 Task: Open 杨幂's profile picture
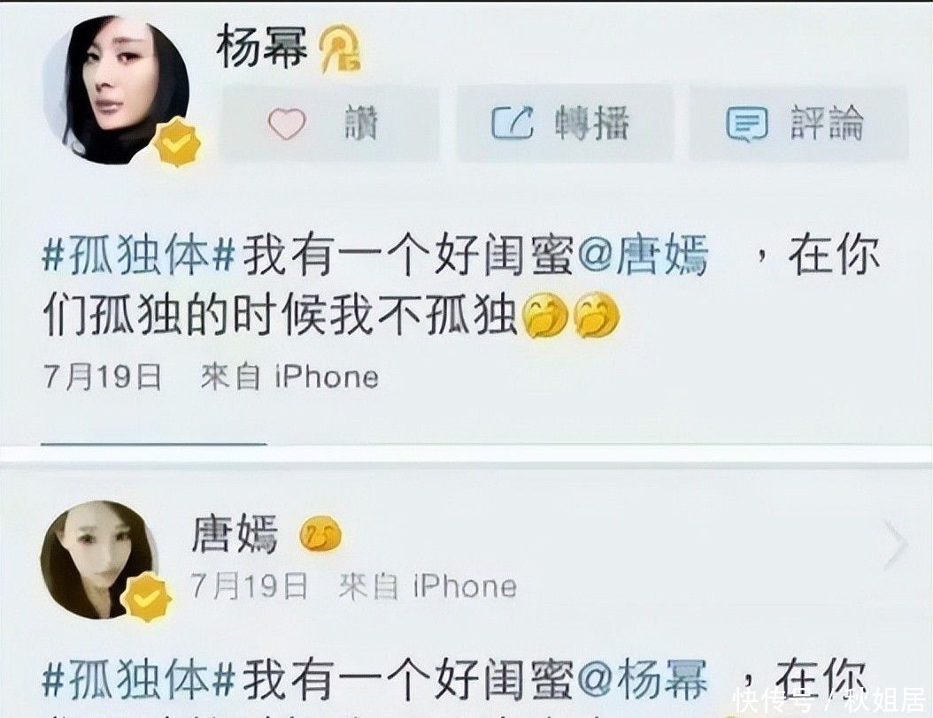coord(116,89)
